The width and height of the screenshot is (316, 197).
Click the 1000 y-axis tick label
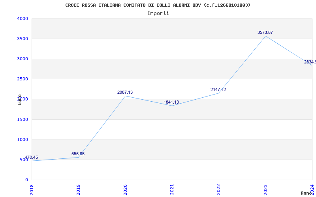tap(23, 140)
